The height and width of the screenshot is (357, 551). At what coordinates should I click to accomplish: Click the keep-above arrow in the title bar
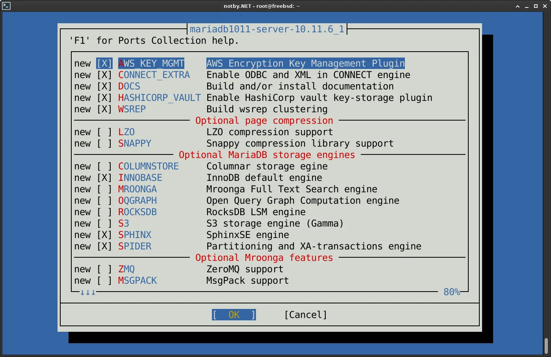tap(518, 6)
